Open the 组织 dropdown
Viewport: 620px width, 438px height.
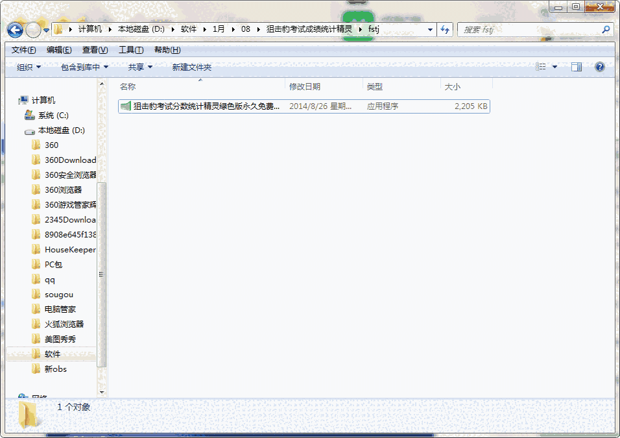coord(29,67)
